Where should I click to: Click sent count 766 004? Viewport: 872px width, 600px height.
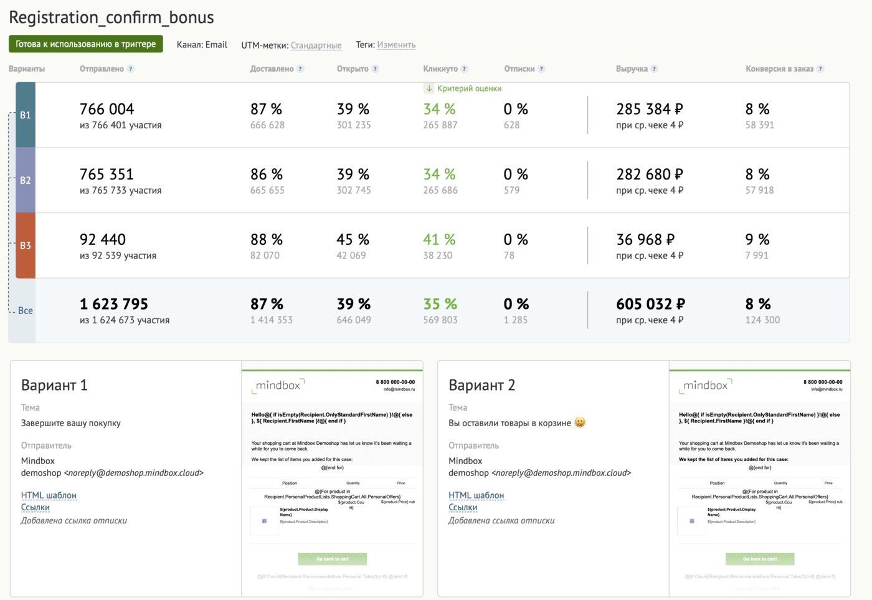(x=107, y=109)
